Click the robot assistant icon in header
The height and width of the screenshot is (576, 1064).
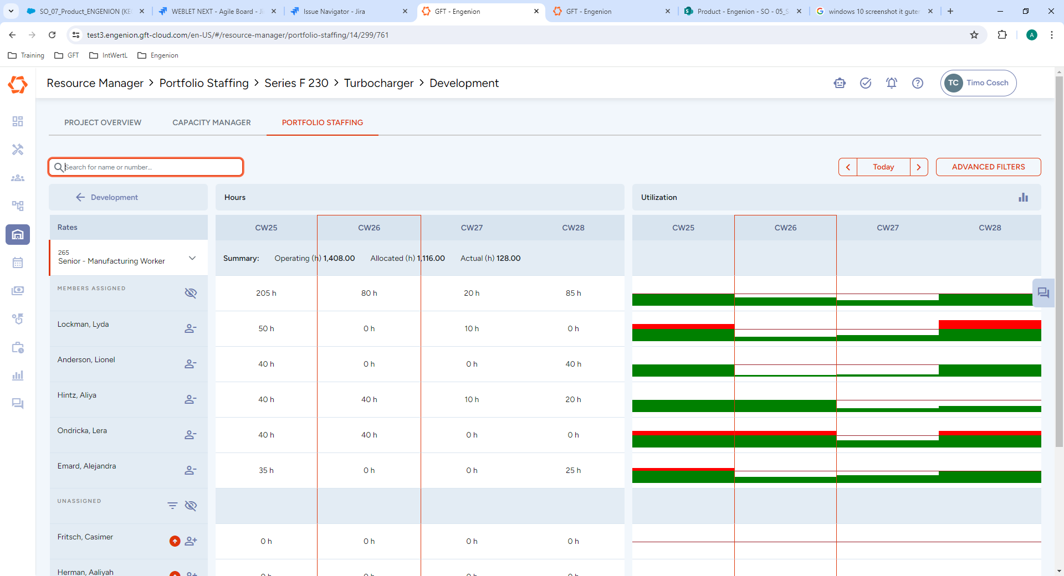840,83
